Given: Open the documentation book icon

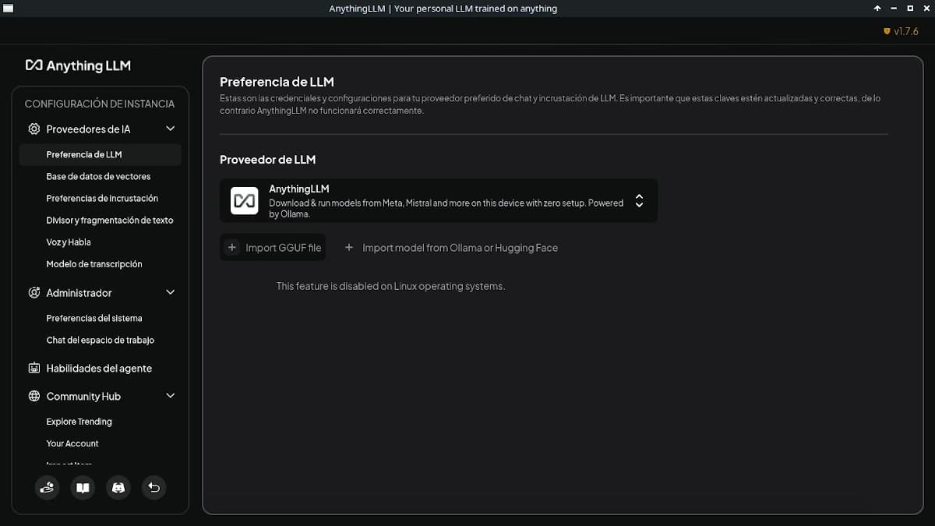Looking at the screenshot, I should coord(83,488).
